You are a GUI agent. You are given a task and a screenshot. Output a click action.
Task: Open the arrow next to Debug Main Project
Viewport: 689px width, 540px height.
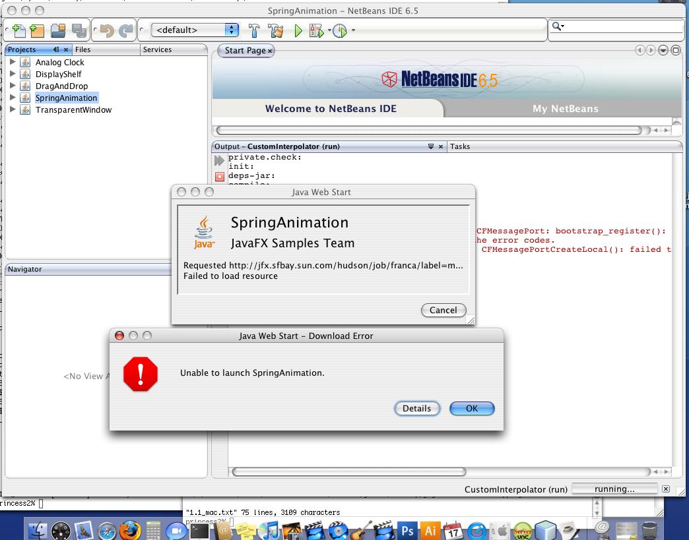coord(329,30)
